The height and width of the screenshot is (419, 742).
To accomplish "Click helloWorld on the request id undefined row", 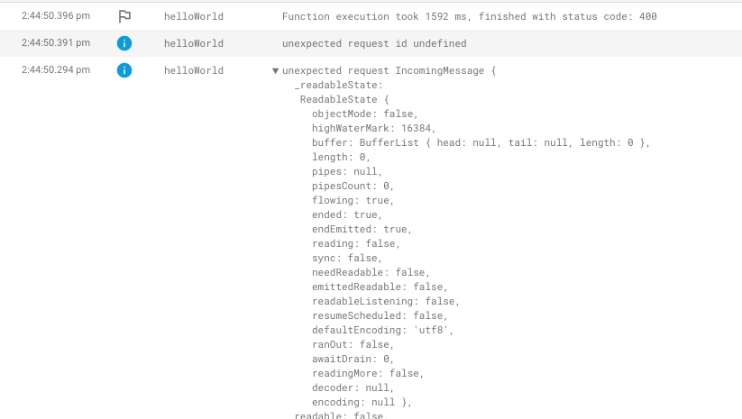I will 194,43.
